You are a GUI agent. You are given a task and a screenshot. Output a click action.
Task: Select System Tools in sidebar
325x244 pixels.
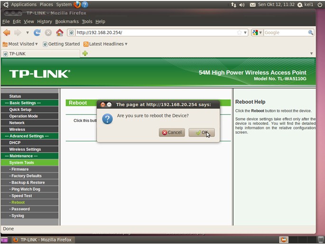pos(29,163)
